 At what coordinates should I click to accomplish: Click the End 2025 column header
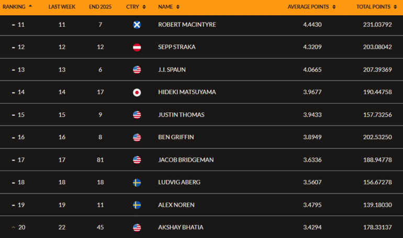coord(100,7)
